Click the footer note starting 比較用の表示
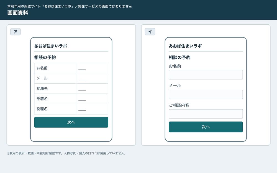 point(66,153)
